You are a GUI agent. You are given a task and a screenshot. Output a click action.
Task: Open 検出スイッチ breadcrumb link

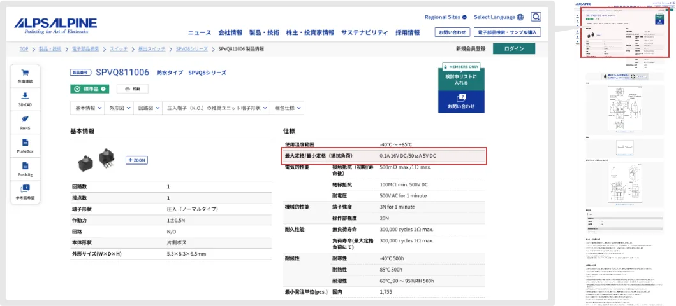151,49
